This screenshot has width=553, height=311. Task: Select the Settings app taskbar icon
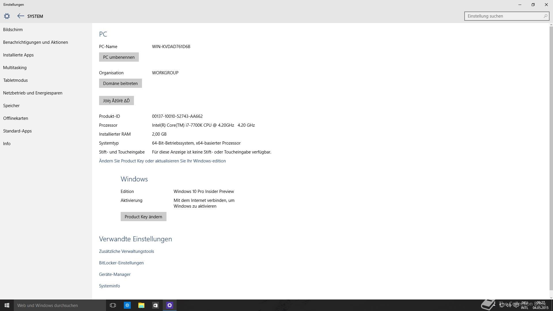pyautogui.click(x=169, y=305)
